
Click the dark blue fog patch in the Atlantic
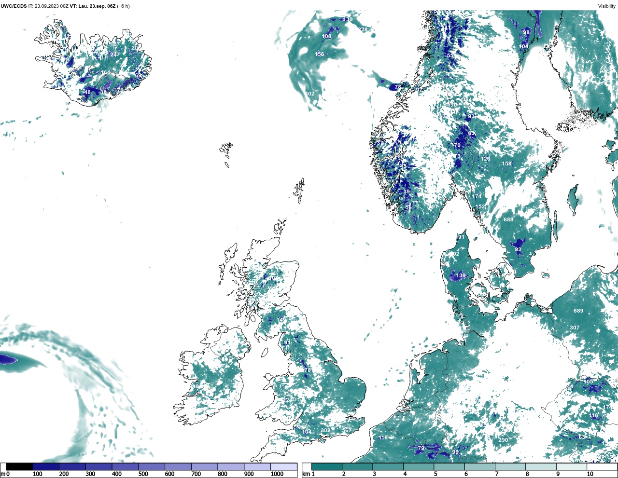[9, 359]
